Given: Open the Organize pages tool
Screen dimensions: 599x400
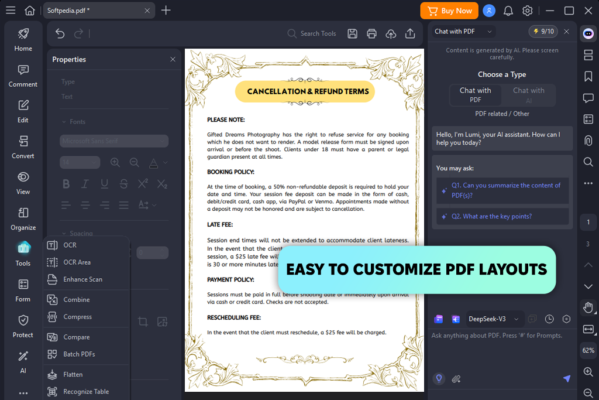Looking at the screenshot, I should click(x=23, y=219).
